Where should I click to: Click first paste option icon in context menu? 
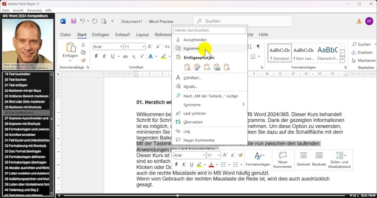187,67
